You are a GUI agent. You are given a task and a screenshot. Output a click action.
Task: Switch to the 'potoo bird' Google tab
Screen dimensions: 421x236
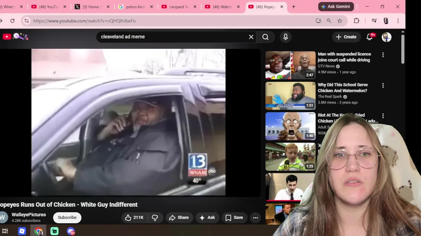point(135,7)
